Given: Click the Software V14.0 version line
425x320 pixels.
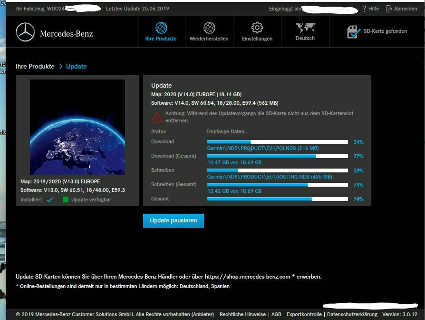Looking at the screenshot, I should 215,103.
